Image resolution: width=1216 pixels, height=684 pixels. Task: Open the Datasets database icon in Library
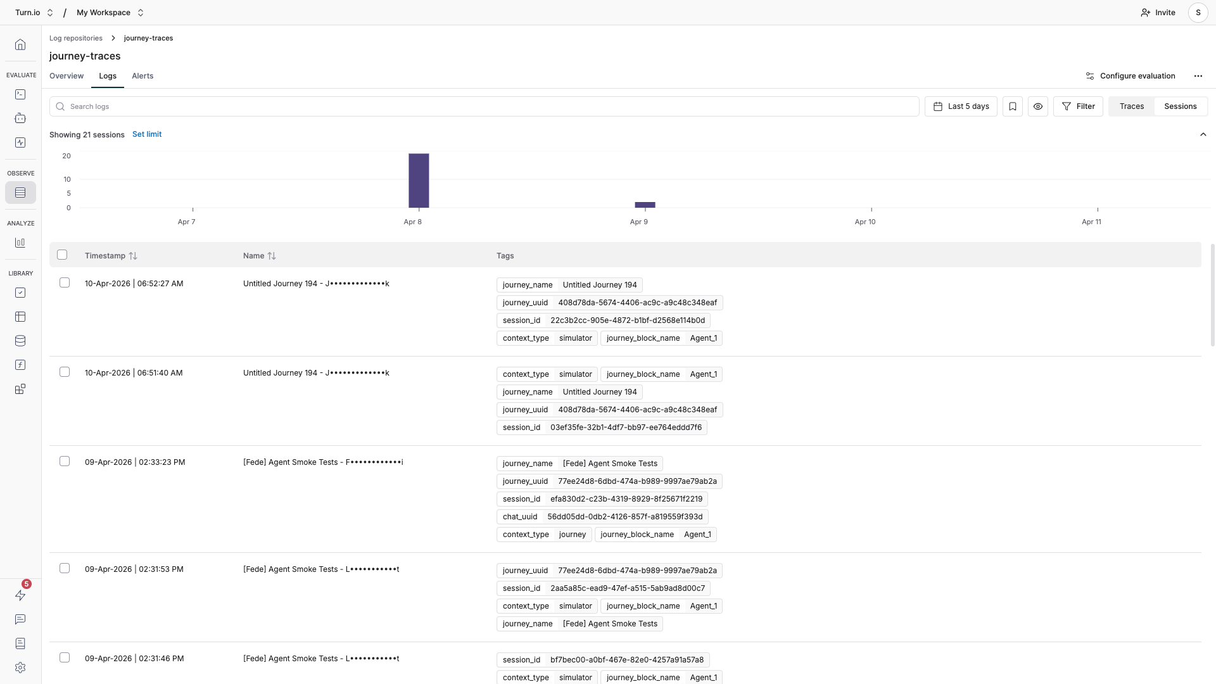pos(20,341)
